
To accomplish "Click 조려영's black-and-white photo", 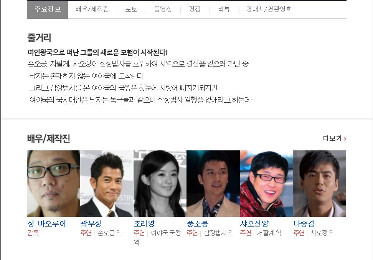I will pos(160,183).
